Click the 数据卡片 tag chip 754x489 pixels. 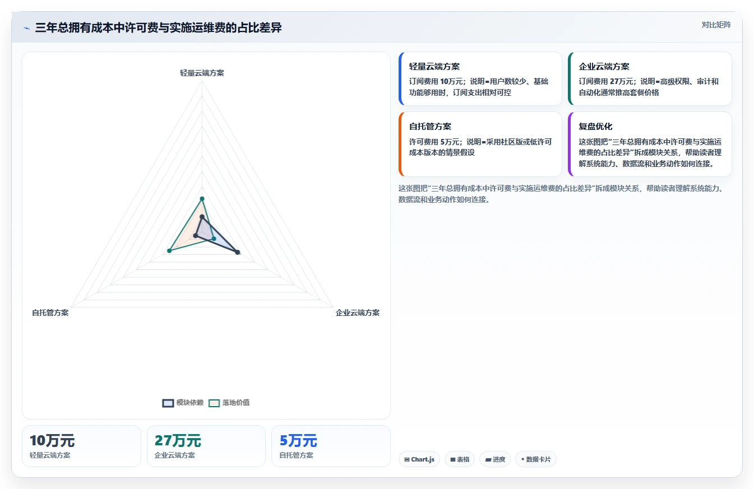pyautogui.click(x=536, y=459)
